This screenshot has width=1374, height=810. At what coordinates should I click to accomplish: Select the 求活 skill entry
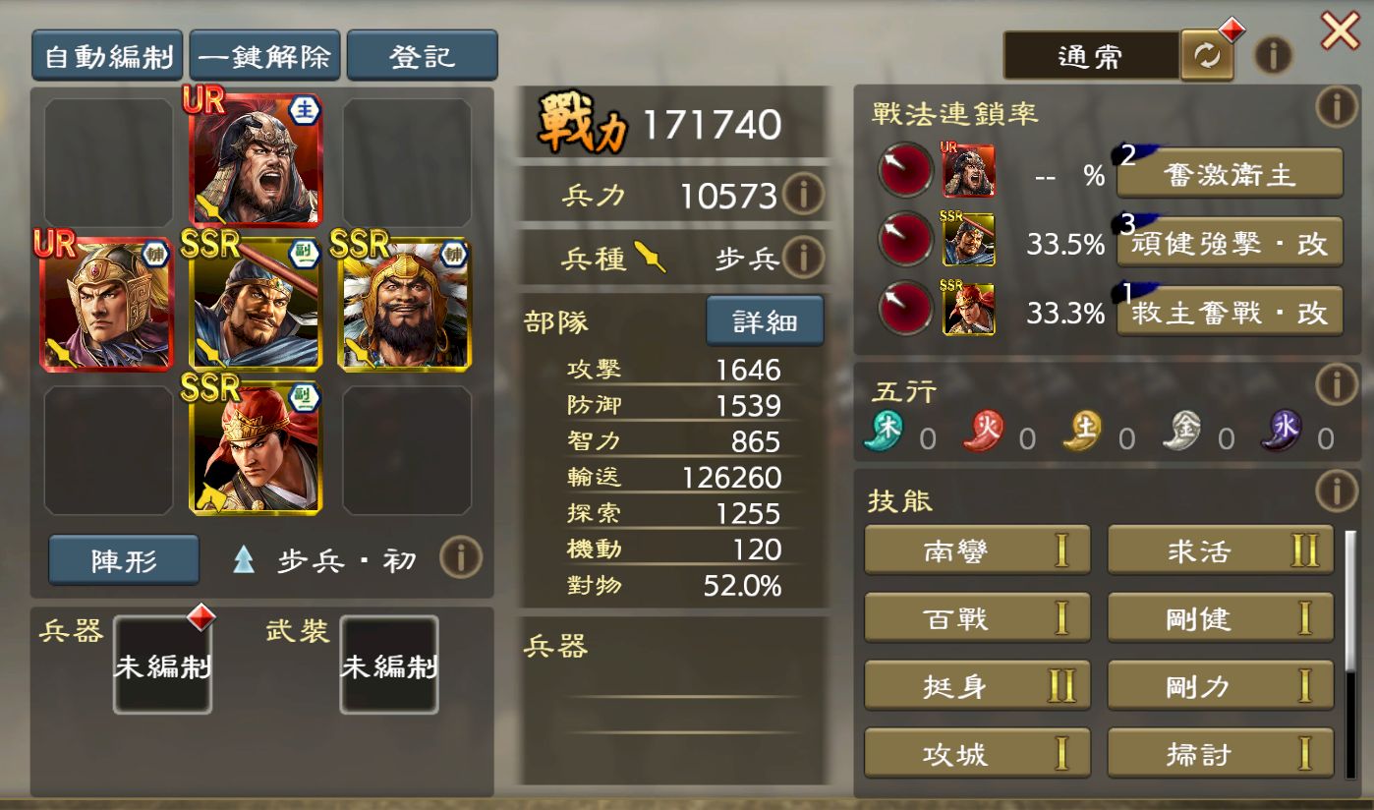1221,550
